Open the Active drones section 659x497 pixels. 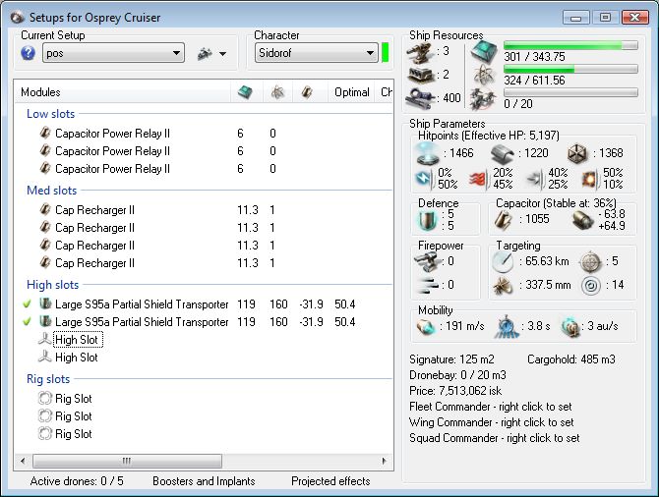click(77, 481)
